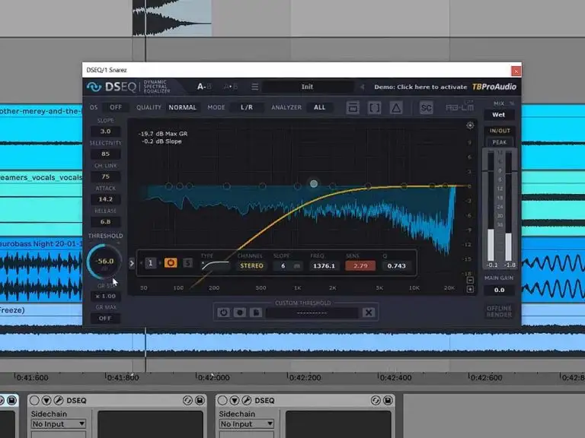585x438 pixels.
Task: Click the MIX Wet value field
Action: point(499,115)
